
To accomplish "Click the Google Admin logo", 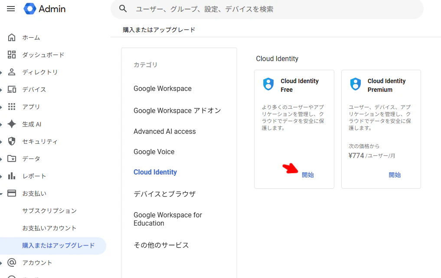I will coord(44,9).
